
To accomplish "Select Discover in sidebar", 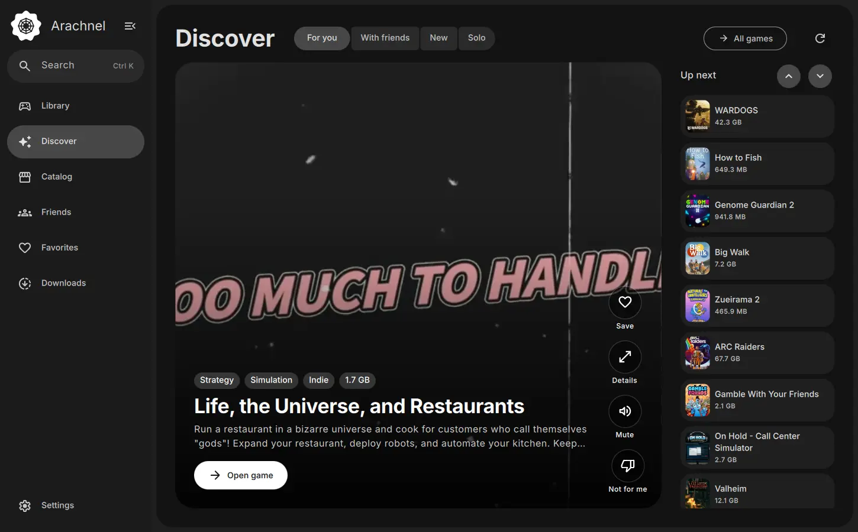I will (76, 141).
